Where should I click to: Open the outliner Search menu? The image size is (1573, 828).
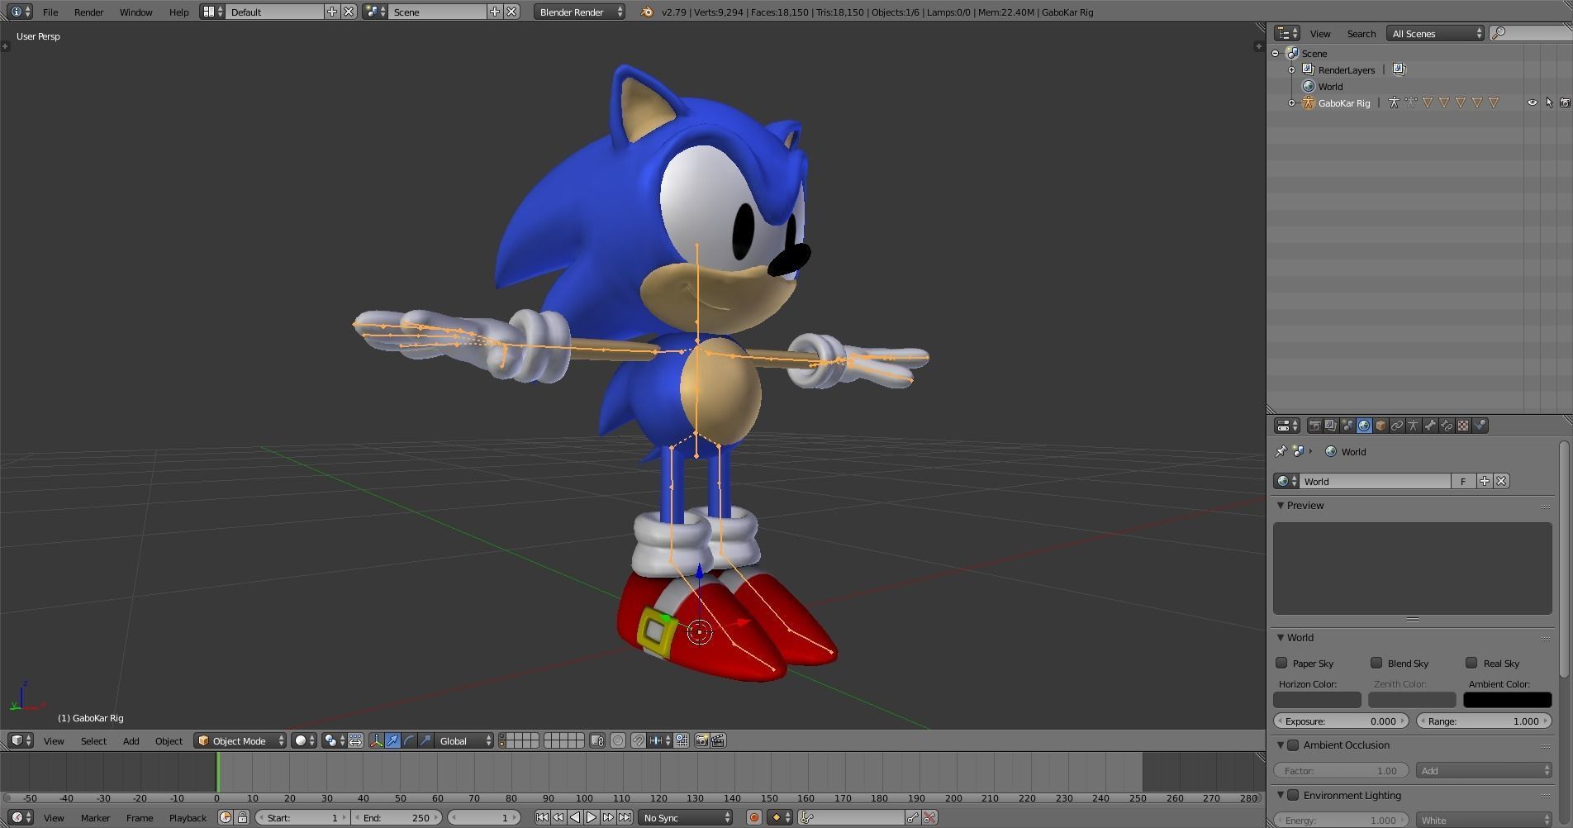(x=1362, y=33)
